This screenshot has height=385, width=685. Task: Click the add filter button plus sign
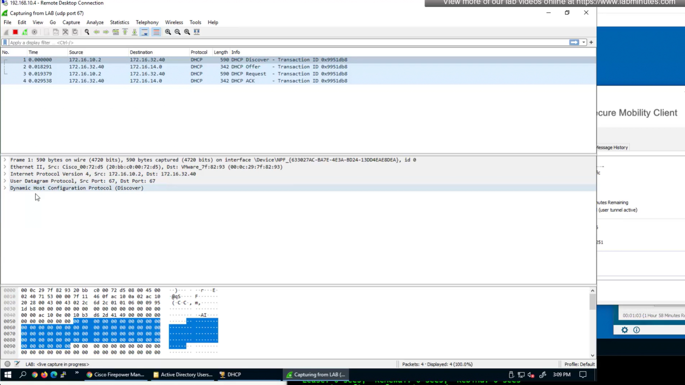click(x=591, y=43)
